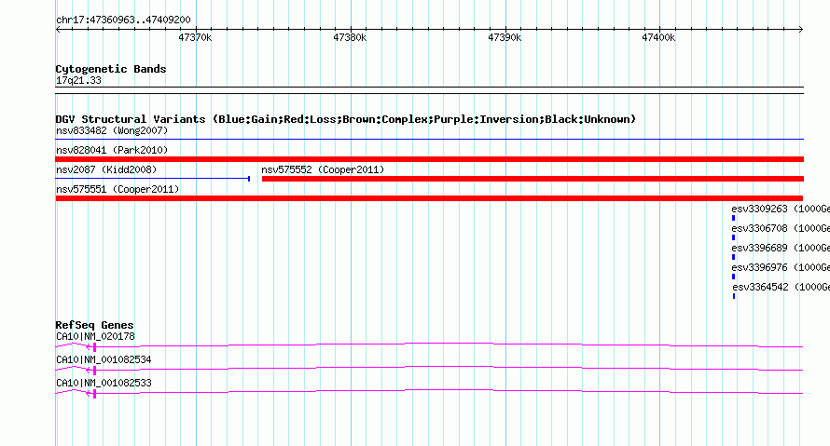Click blue marker under esv3396976

733,277
